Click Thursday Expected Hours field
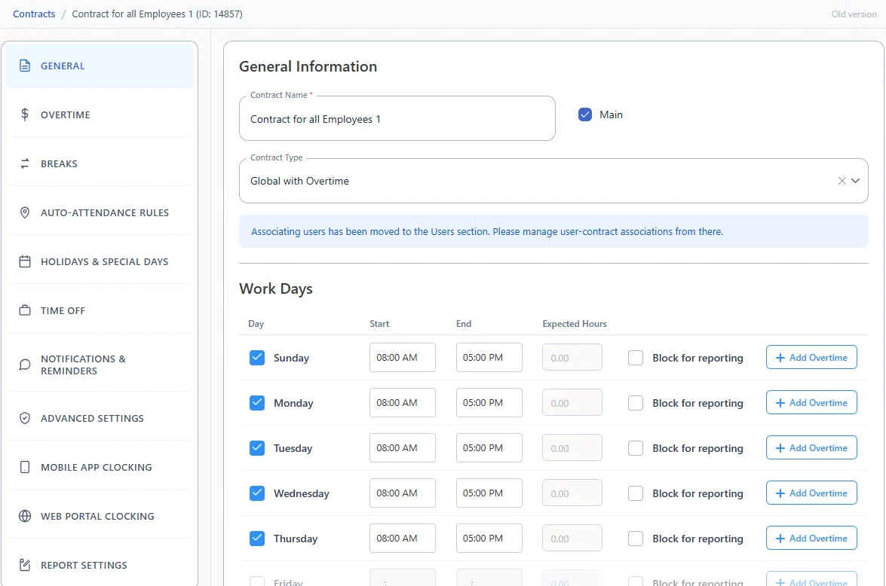Screen dimensions: 886x586 click(x=572, y=538)
